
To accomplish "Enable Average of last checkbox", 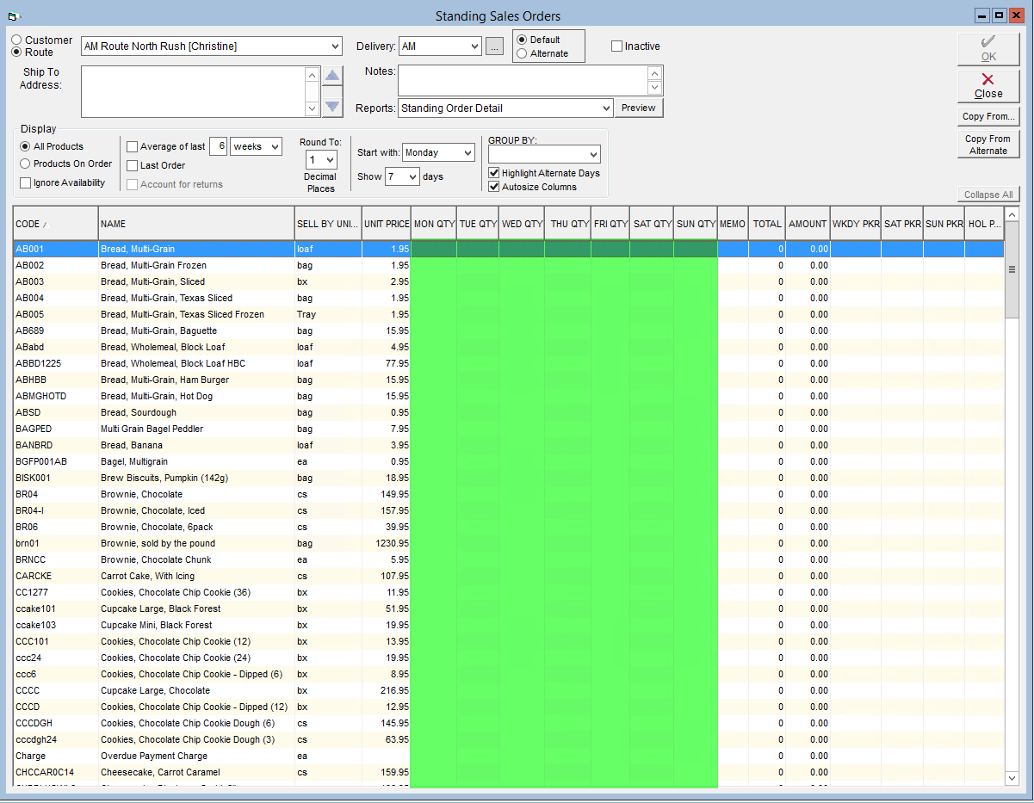I will click(132, 147).
